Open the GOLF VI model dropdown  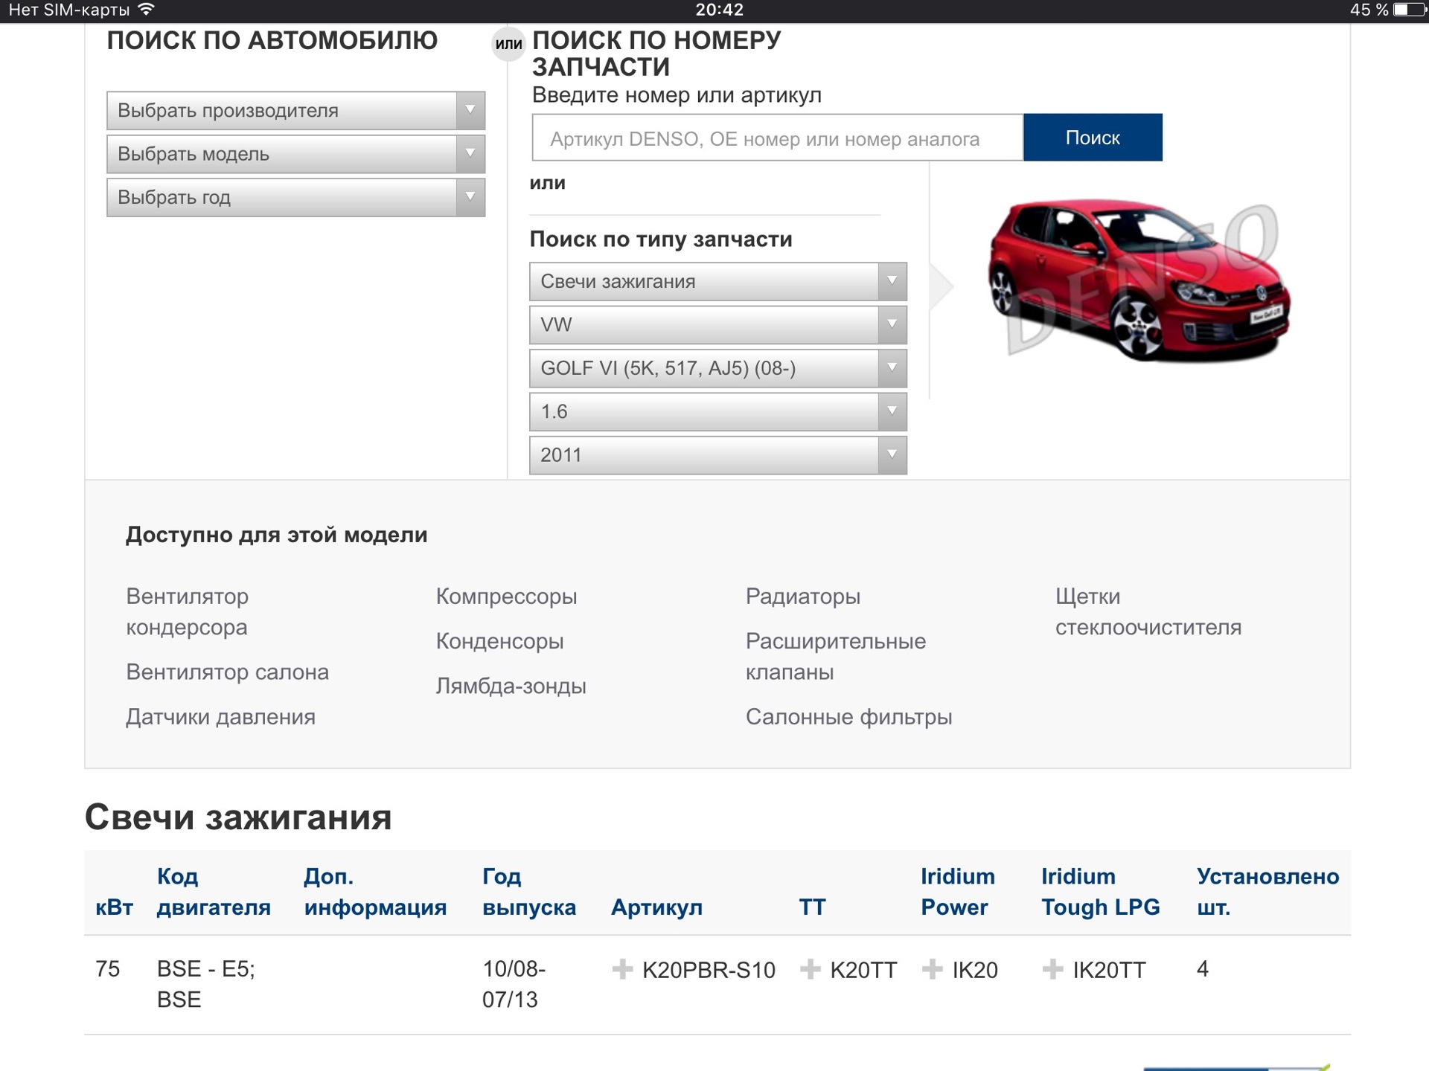pos(717,368)
